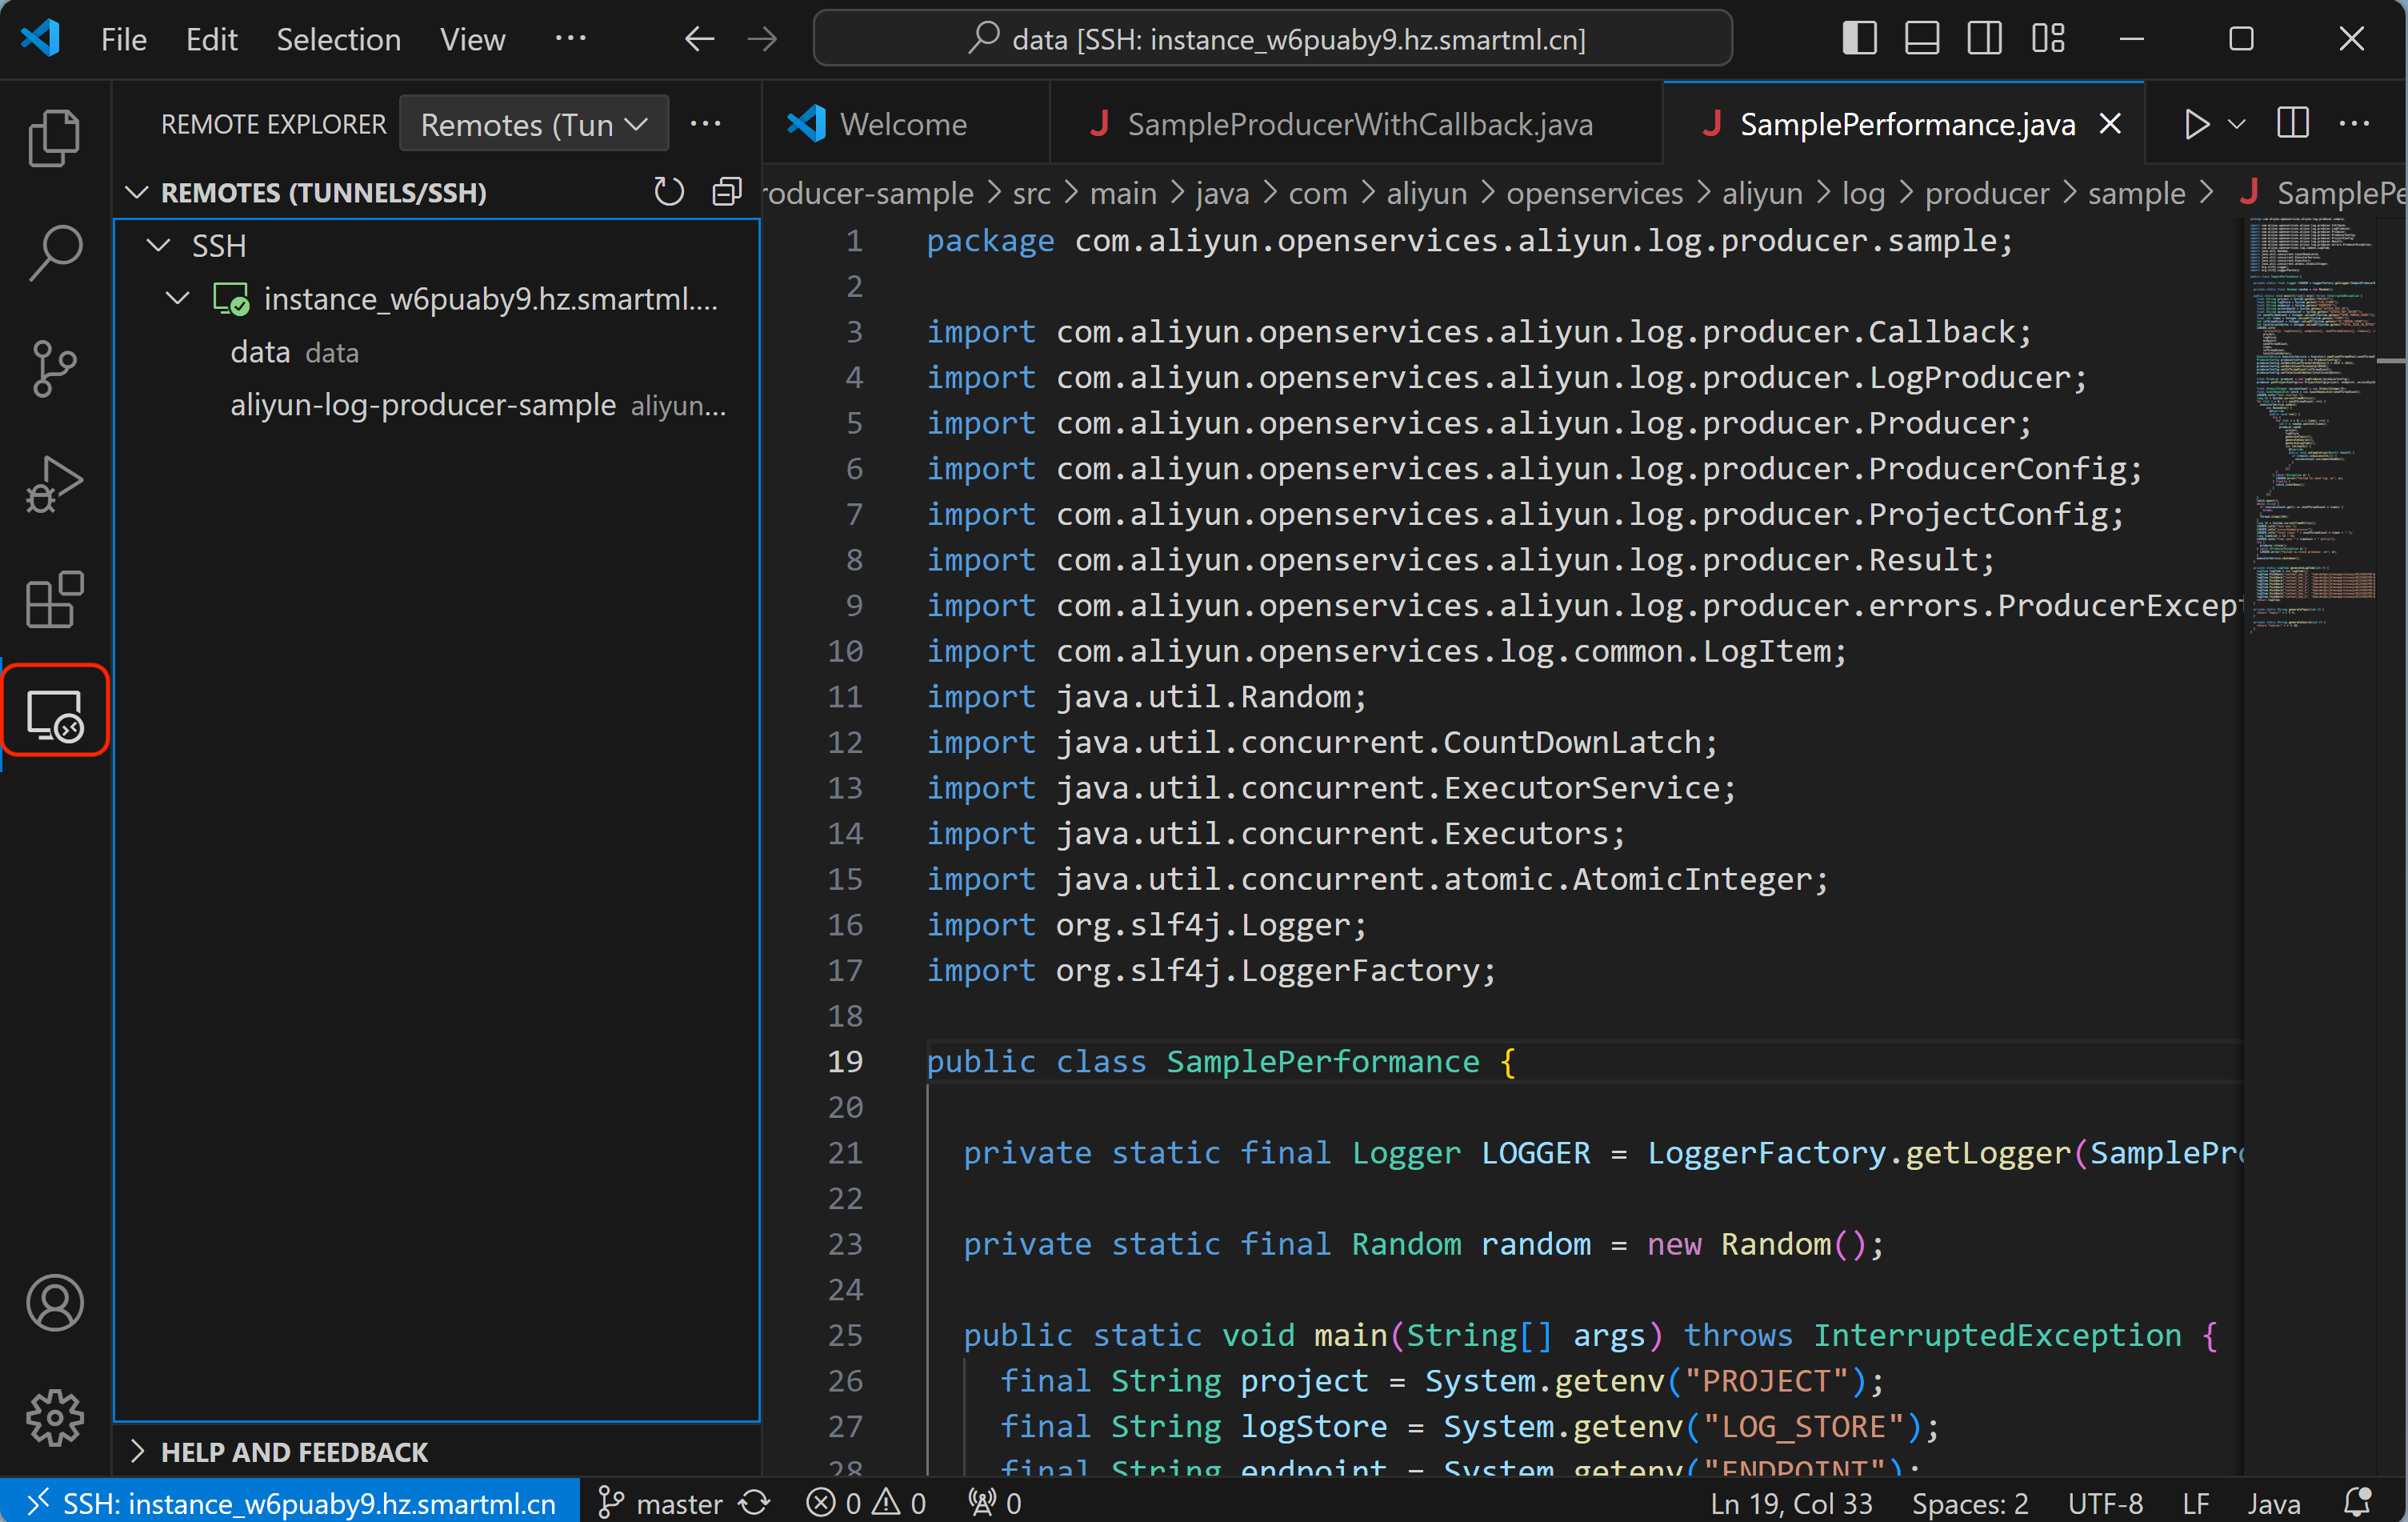This screenshot has width=2408, height=1522.
Task: Toggle primary side bar visibility
Action: (x=1859, y=39)
